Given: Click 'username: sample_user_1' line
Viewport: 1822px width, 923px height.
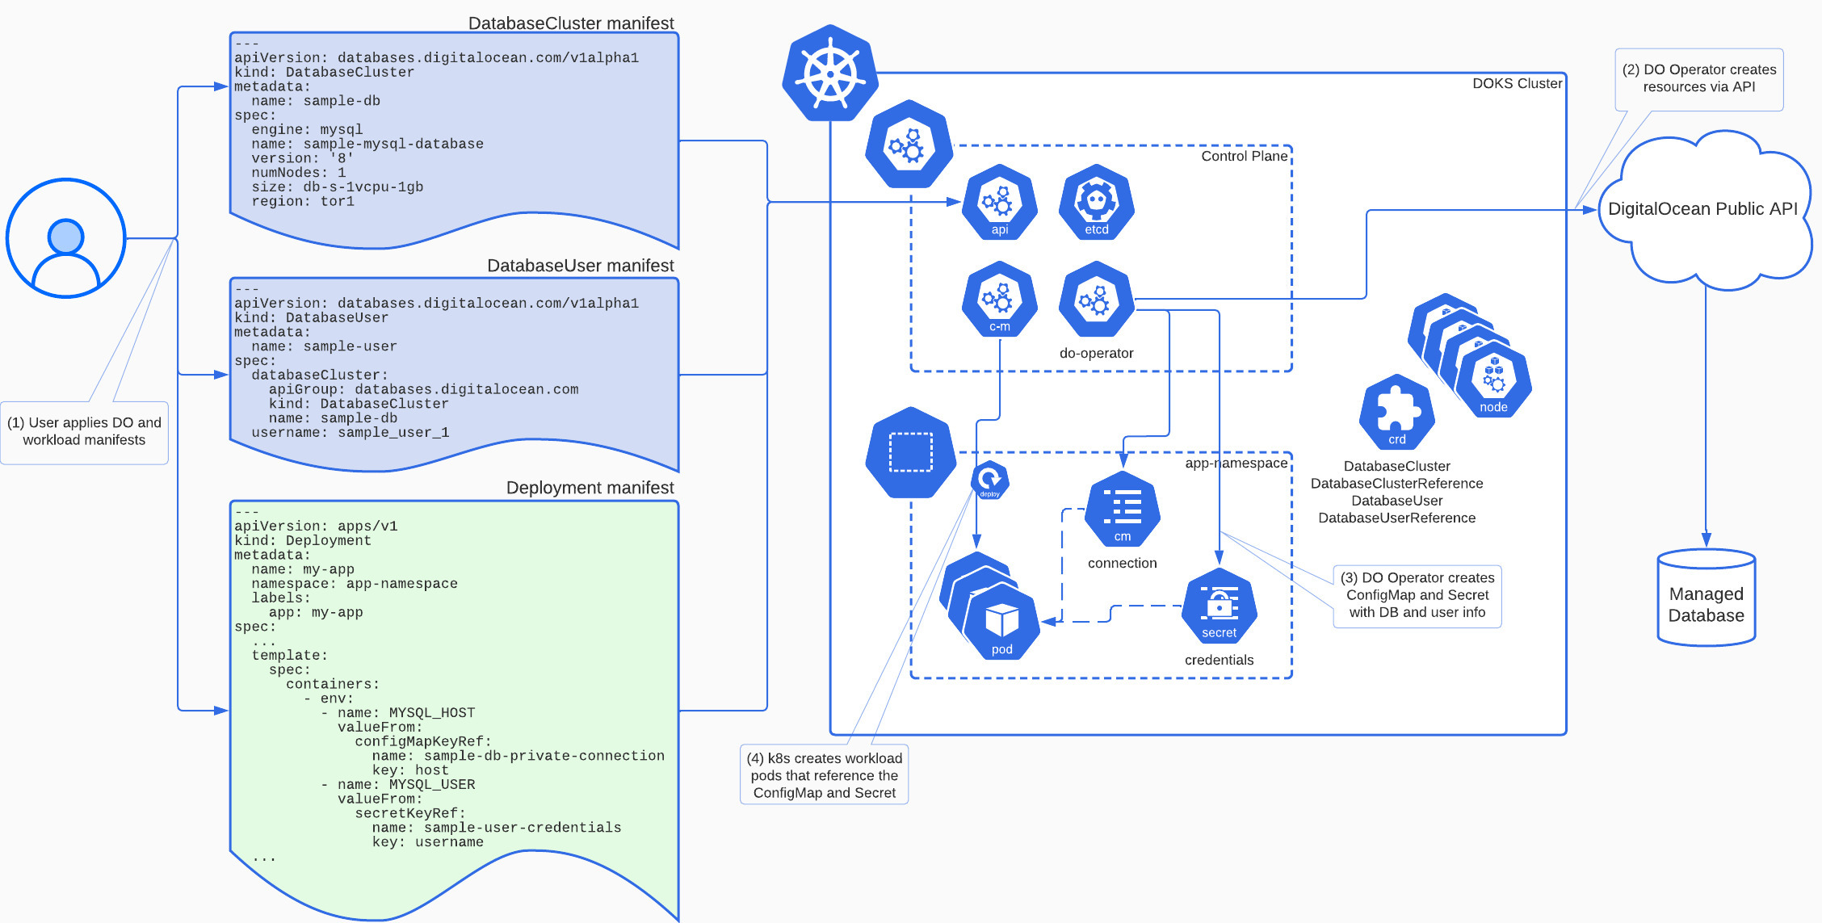Looking at the screenshot, I should coord(351,433).
